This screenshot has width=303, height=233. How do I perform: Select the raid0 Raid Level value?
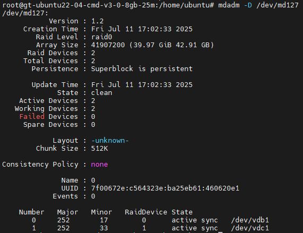[x=102, y=37]
